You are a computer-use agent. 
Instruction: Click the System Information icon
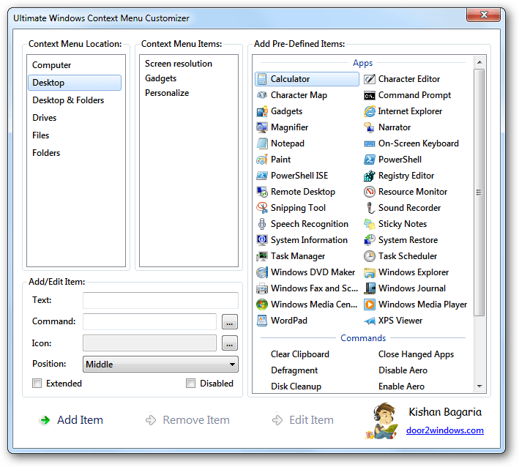262,240
